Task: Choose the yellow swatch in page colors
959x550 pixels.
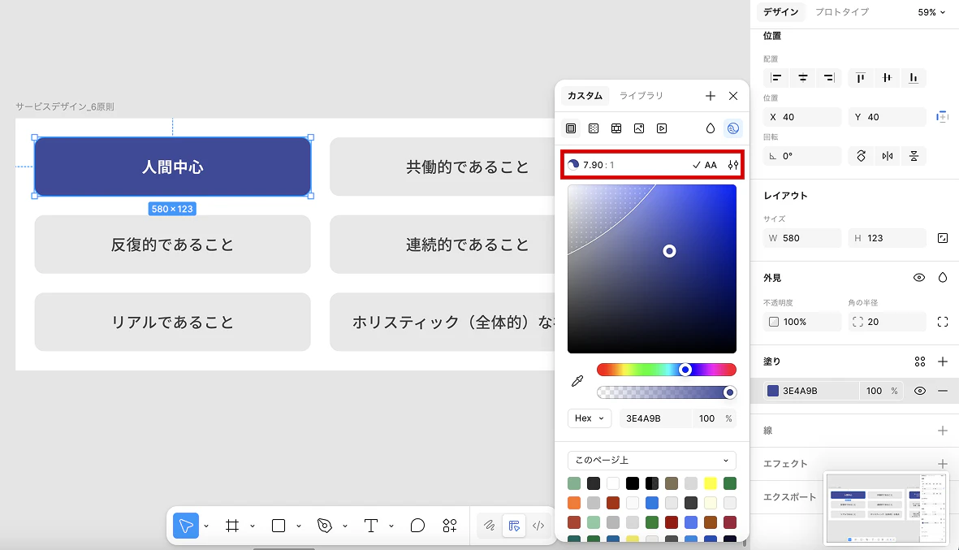Action: (x=710, y=483)
